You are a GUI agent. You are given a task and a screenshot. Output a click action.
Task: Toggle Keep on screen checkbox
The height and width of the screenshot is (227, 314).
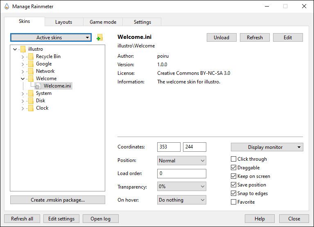pos(233,176)
